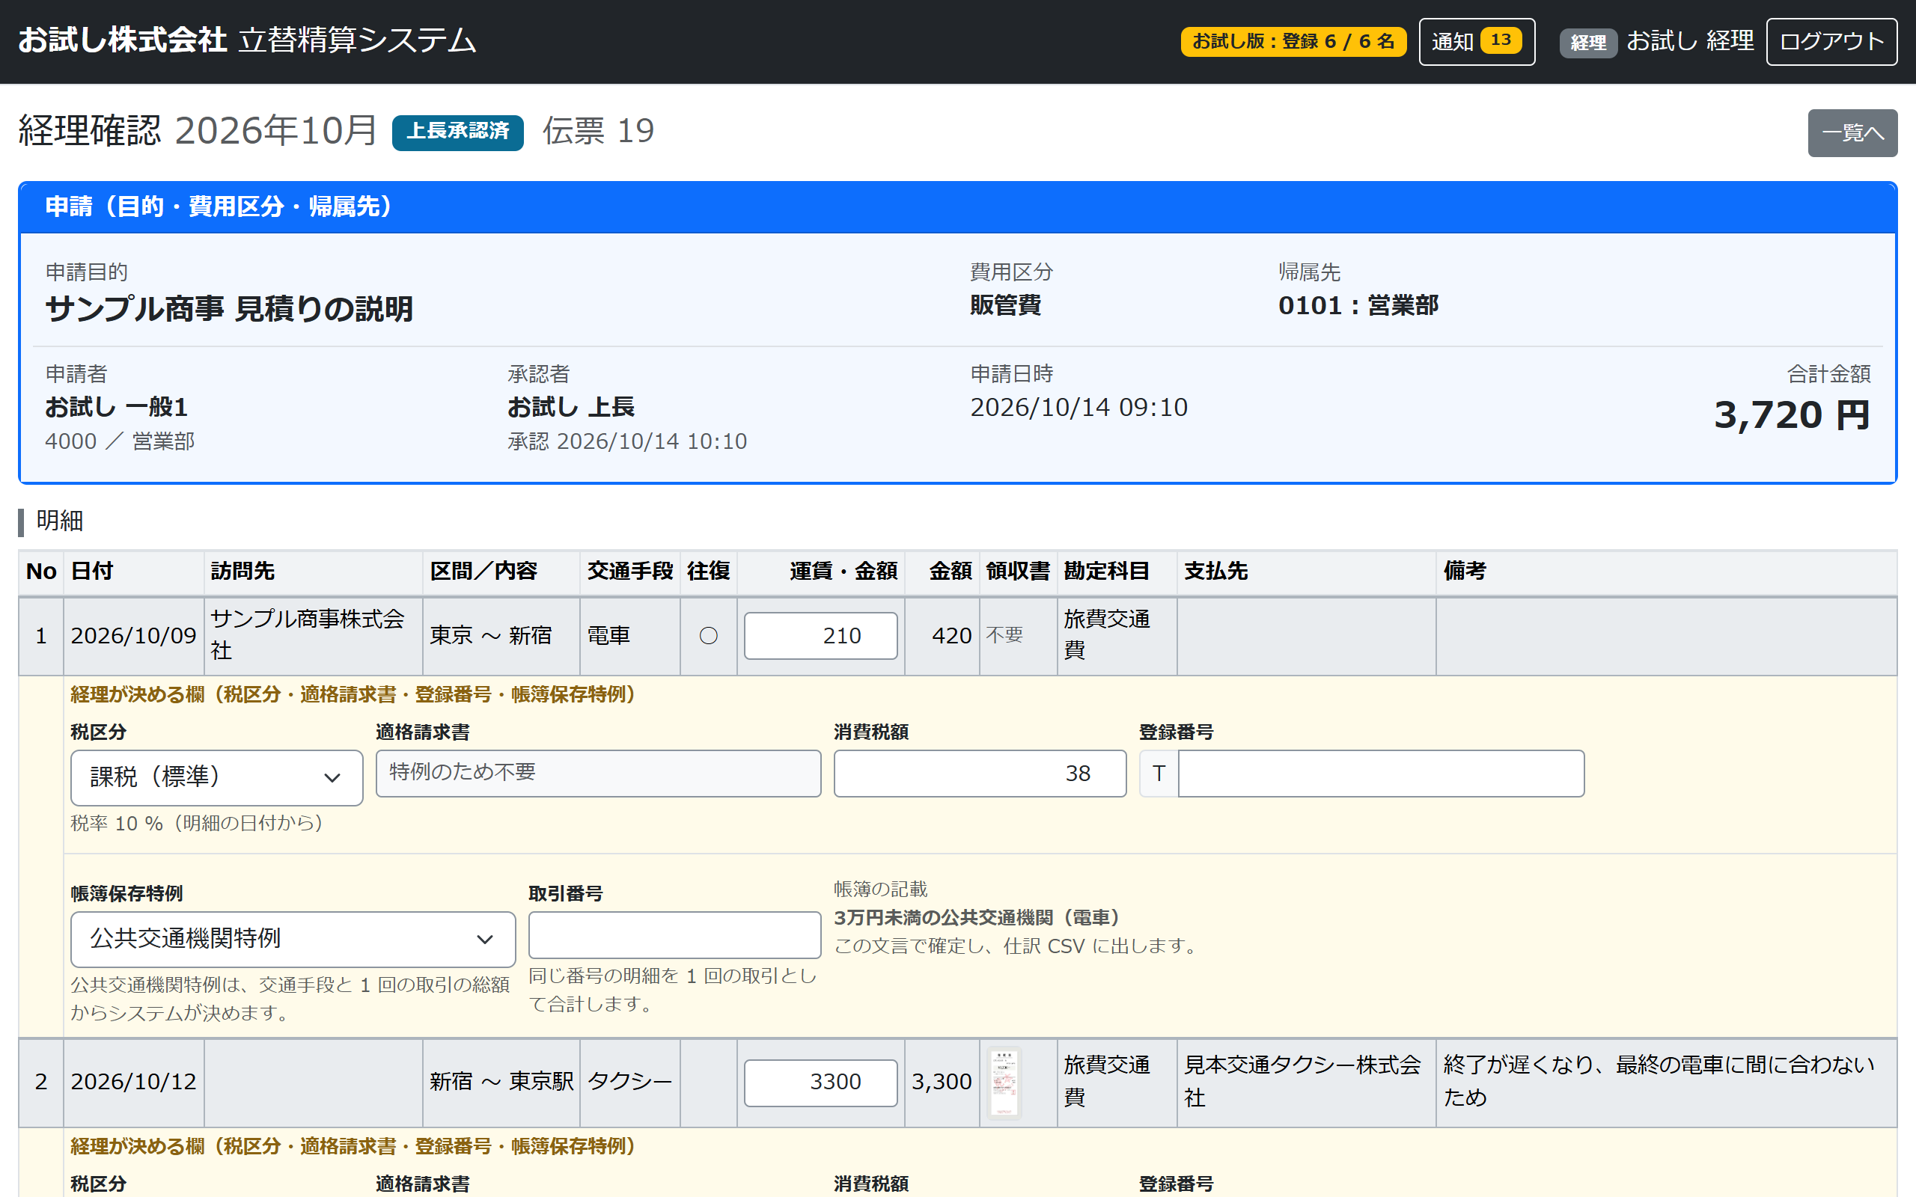The width and height of the screenshot is (1916, 1197).
Task: Click the 消費税額 field showing 38
Action: (980, 773)
